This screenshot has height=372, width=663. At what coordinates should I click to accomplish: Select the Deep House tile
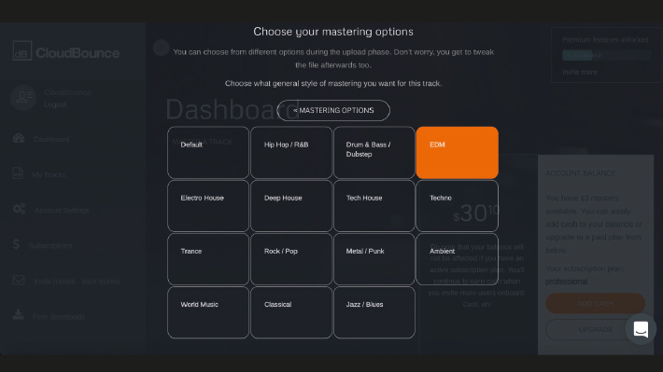pyautogui.click(x=291, y=206)
